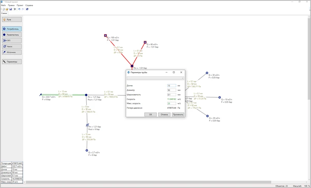Image resolution: width=311 pixels, height=188 pixels.
Task: Click the Save diskette toolbar icon
Action: click(x=10, y=9)
